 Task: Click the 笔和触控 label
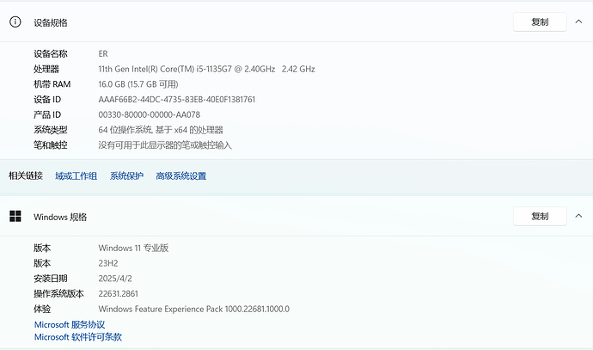tap(51, 145)
